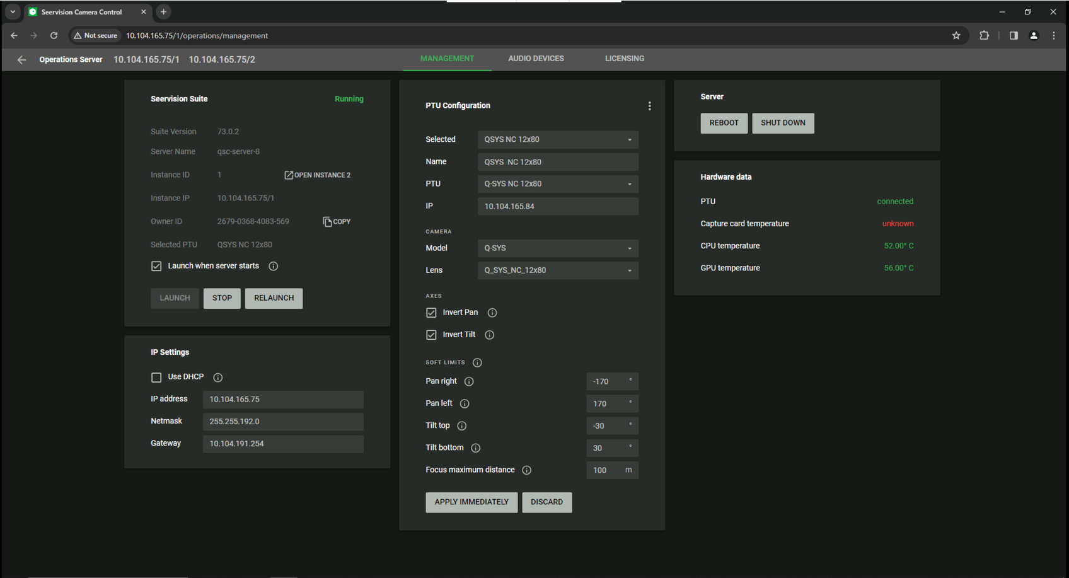Expand the camera Model dropdown
Screen dimensions: 1069x578
click(557, 248)
